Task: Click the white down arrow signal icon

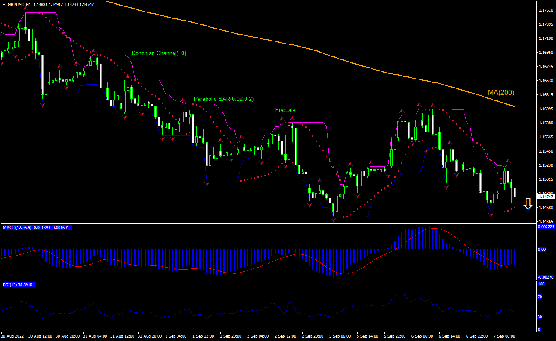Action: (x=528, y=204)
